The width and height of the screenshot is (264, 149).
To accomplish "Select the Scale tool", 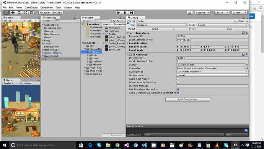I will pos(25,13).
